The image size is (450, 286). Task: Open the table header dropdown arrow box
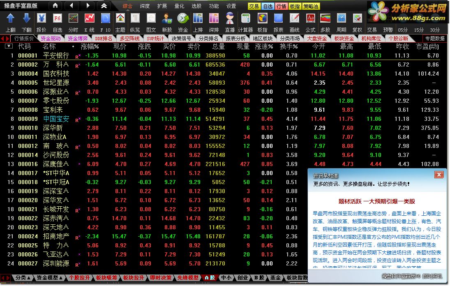[9, 46]
